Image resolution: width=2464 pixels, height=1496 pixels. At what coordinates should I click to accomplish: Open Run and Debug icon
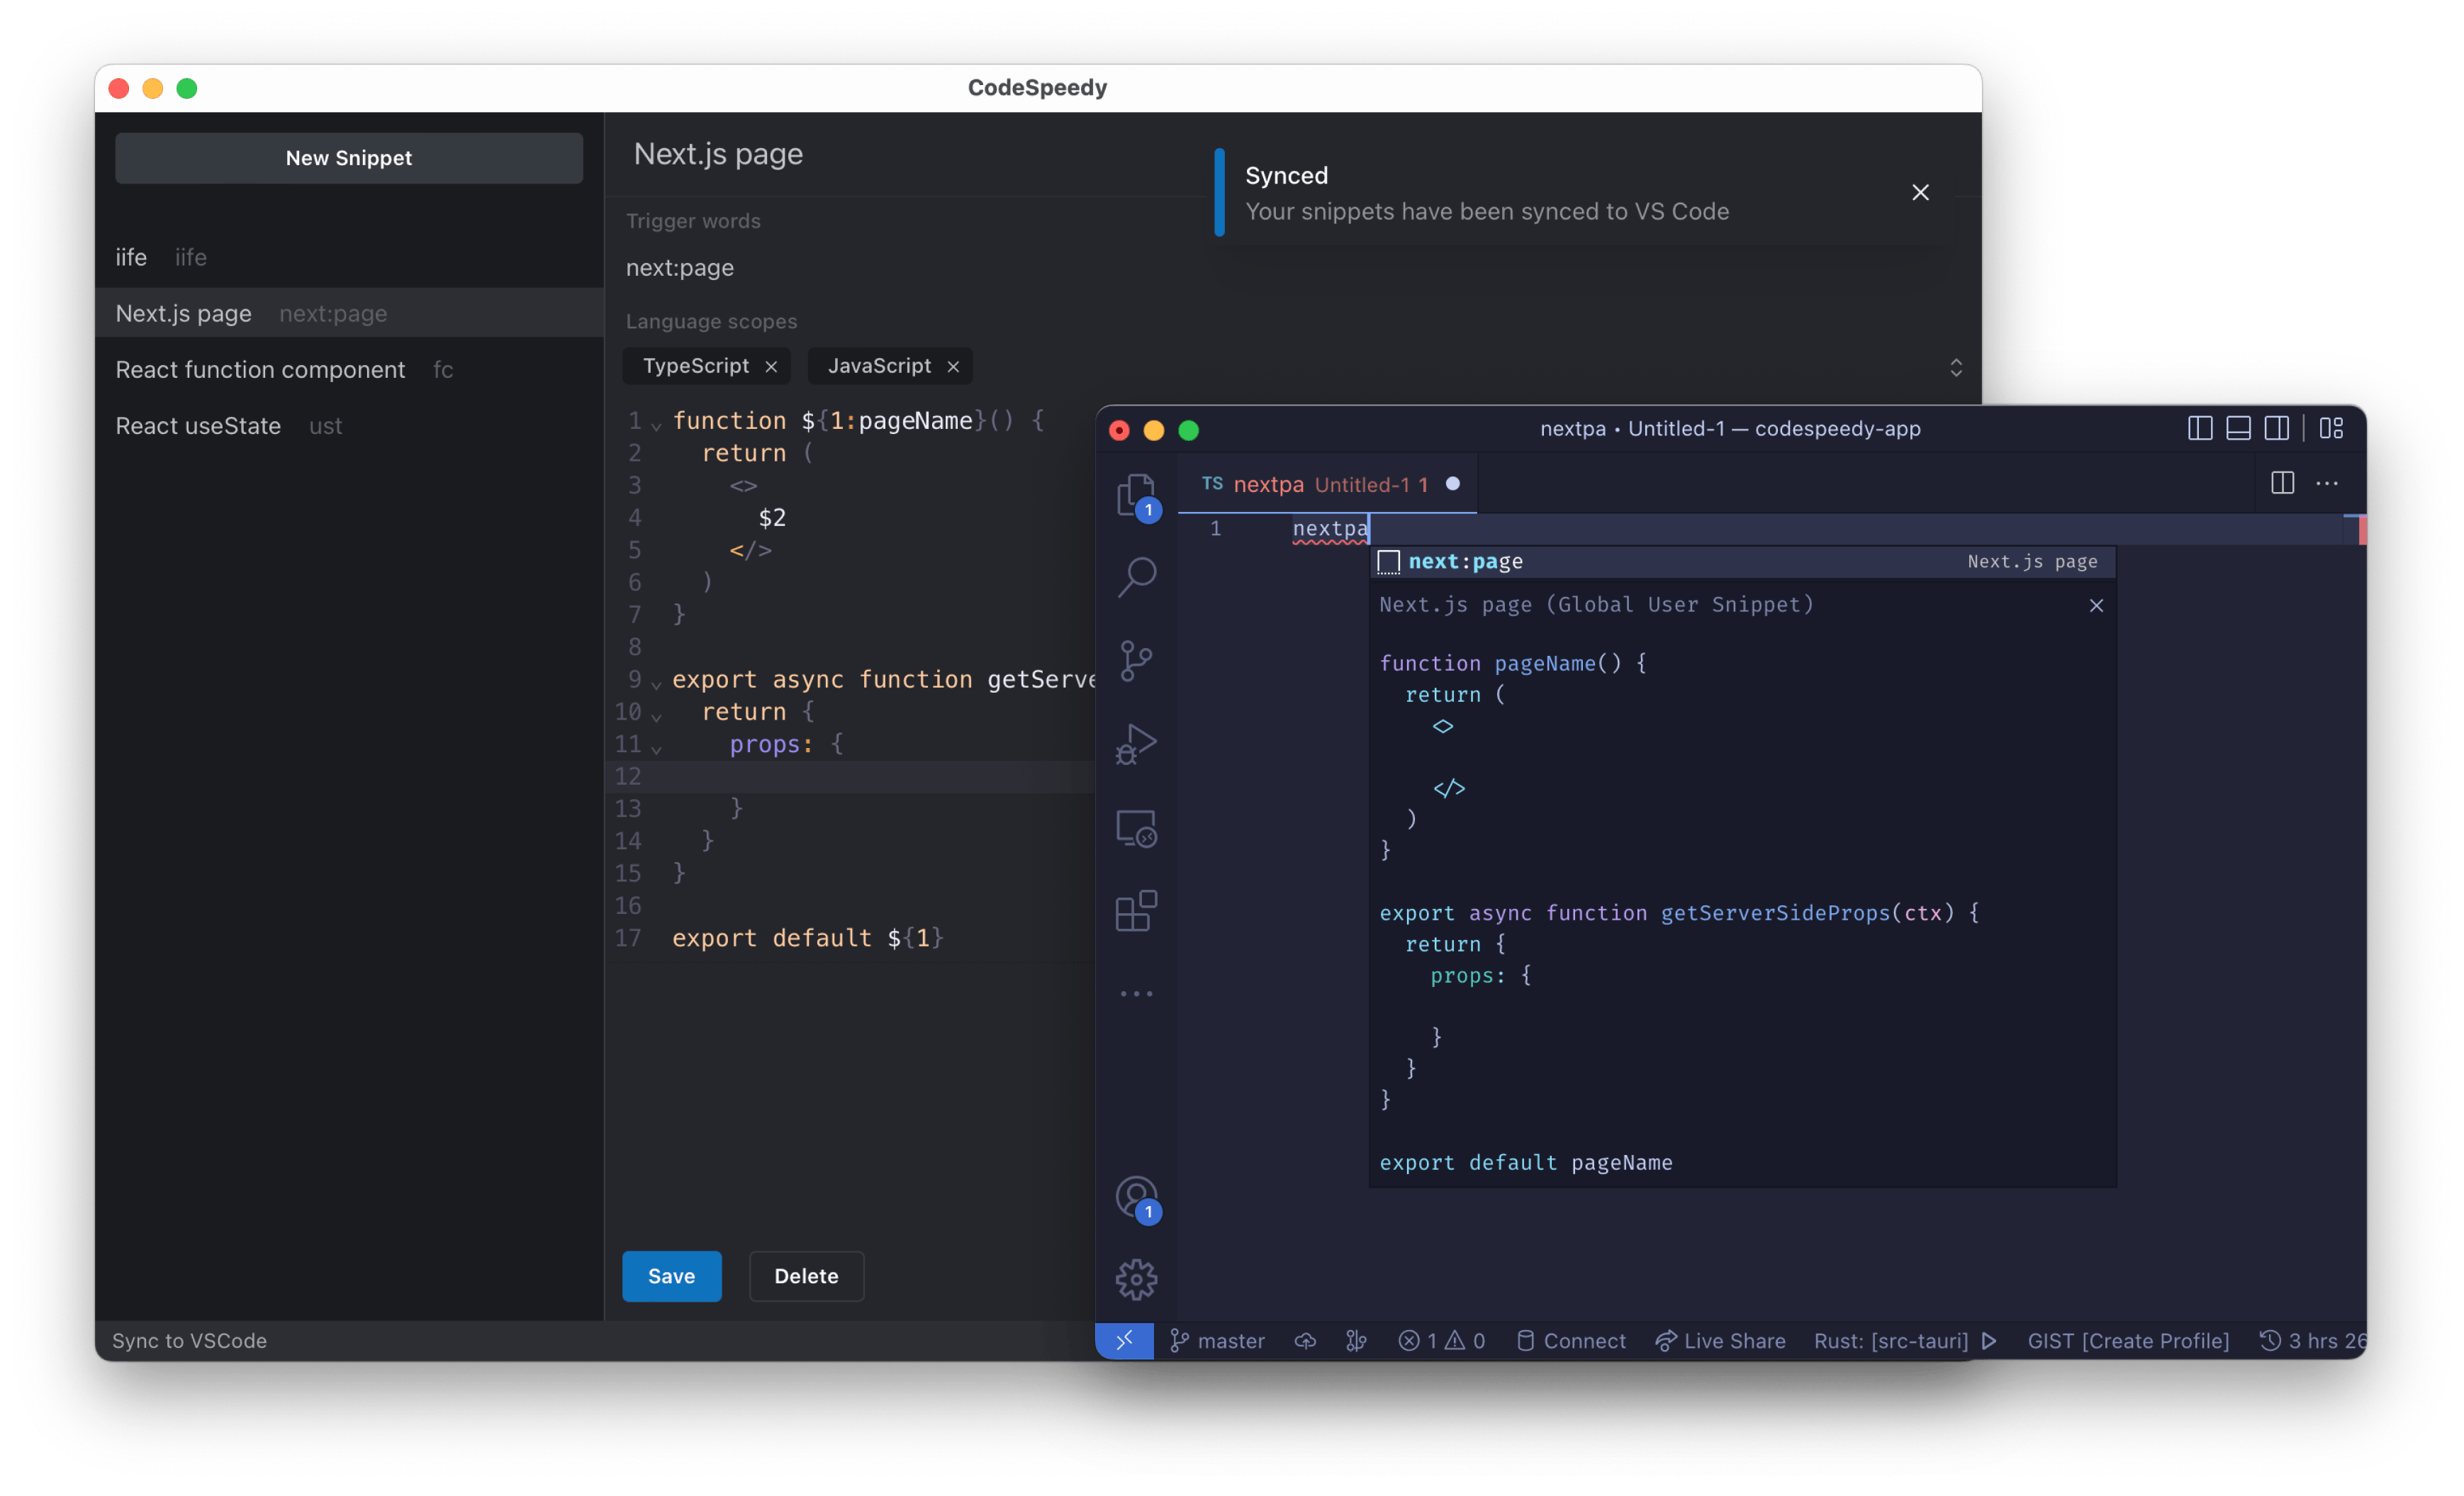(x=1137, y=745)
